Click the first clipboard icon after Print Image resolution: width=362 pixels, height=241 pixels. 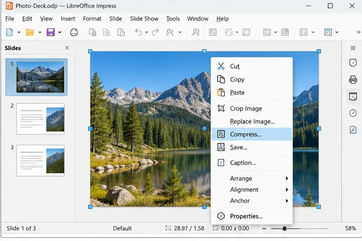(x=92, y=32)
